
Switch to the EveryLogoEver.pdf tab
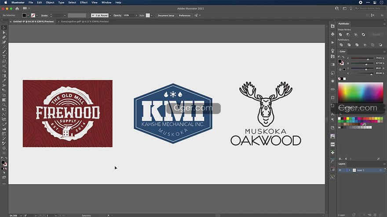(84, 21)
